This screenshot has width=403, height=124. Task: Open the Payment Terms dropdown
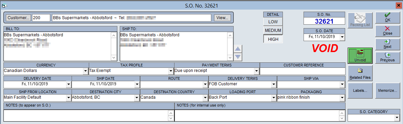[x=256, y=71]
